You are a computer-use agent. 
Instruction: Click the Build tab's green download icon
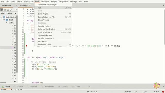(3, 87)
